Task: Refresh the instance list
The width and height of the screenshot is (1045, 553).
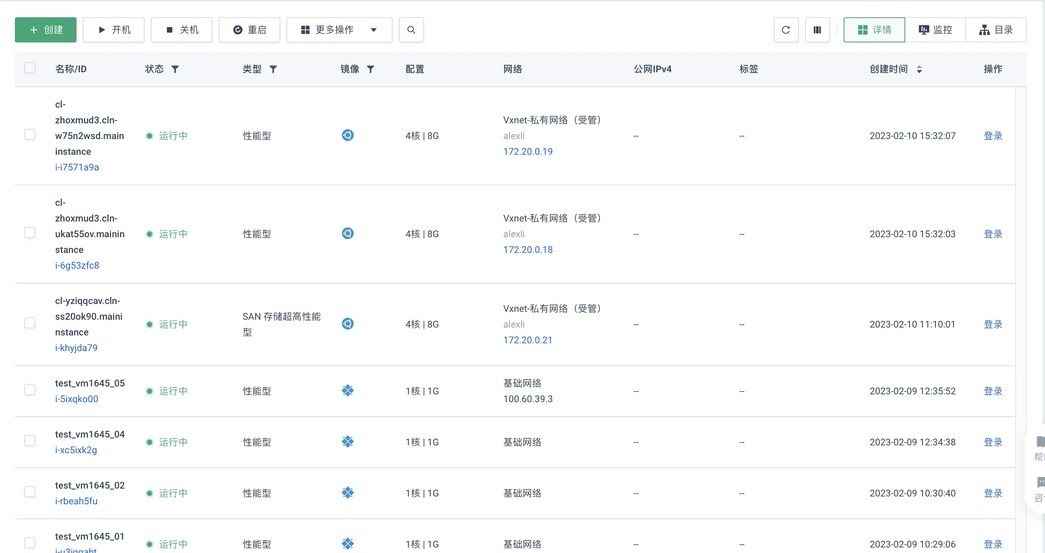Action: tap(786, 29)
